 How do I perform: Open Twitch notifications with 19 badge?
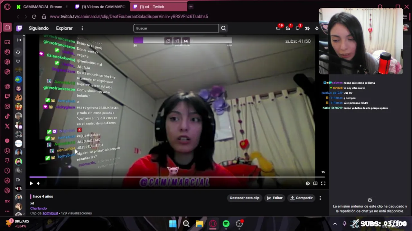click(x=278, y=28)
